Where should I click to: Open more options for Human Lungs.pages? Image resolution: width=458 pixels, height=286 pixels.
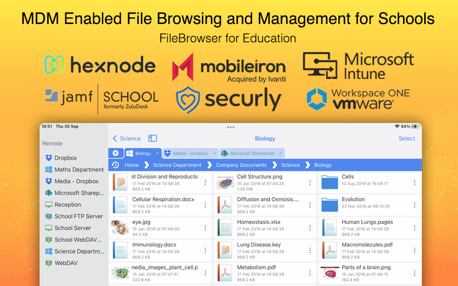coord(414,228)
